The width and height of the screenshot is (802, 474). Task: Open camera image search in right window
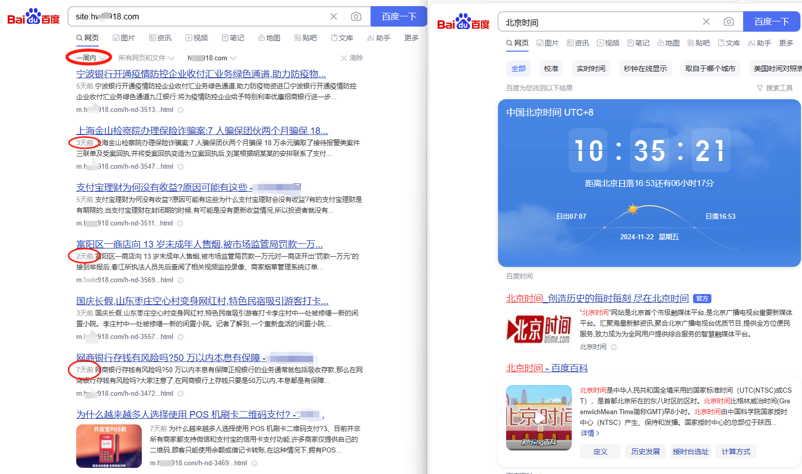tap(729, 21)
